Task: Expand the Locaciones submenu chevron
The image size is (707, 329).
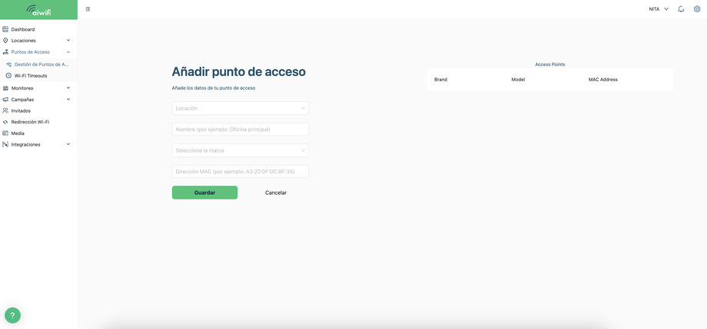Action: [68, 41]
